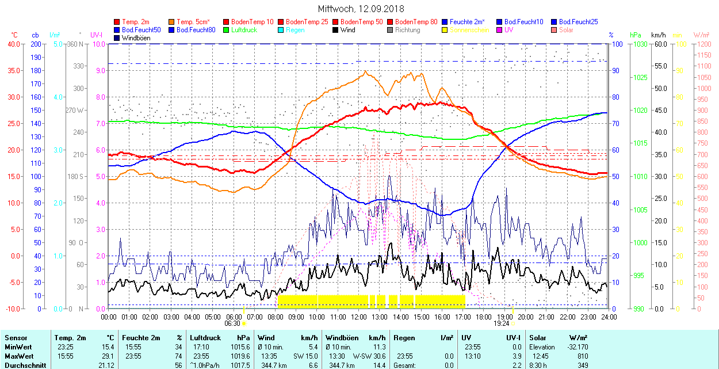
Task: Select the dark Windböen legend swatch
Action: (x=117, y=38)
